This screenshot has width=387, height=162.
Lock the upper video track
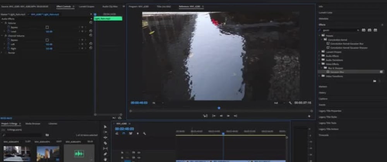122,153
